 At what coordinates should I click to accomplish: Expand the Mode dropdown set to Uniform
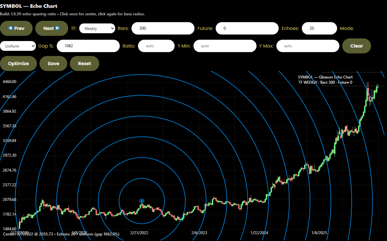click(x=18, y=46)
